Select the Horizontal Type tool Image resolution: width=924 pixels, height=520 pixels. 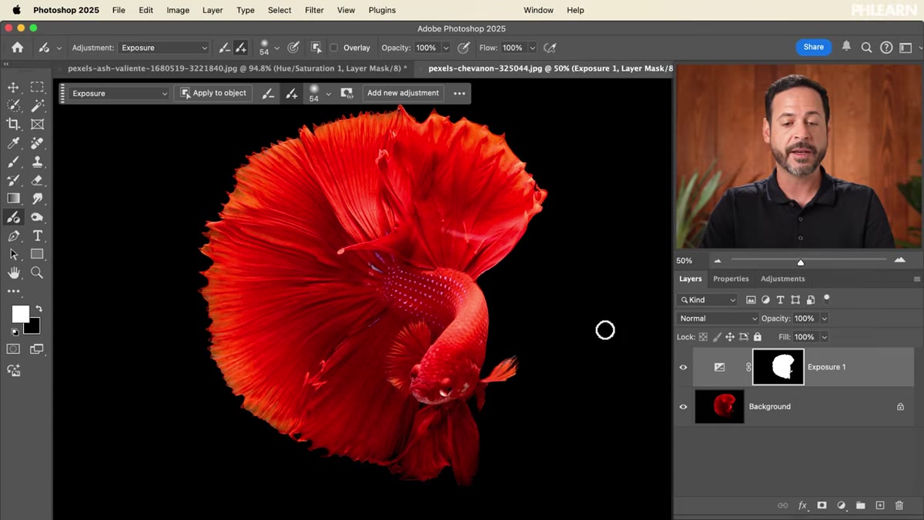[37, 236]
